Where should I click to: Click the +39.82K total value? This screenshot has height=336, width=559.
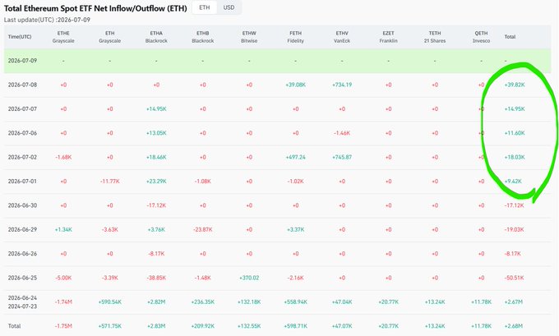(x=515, y=85)
